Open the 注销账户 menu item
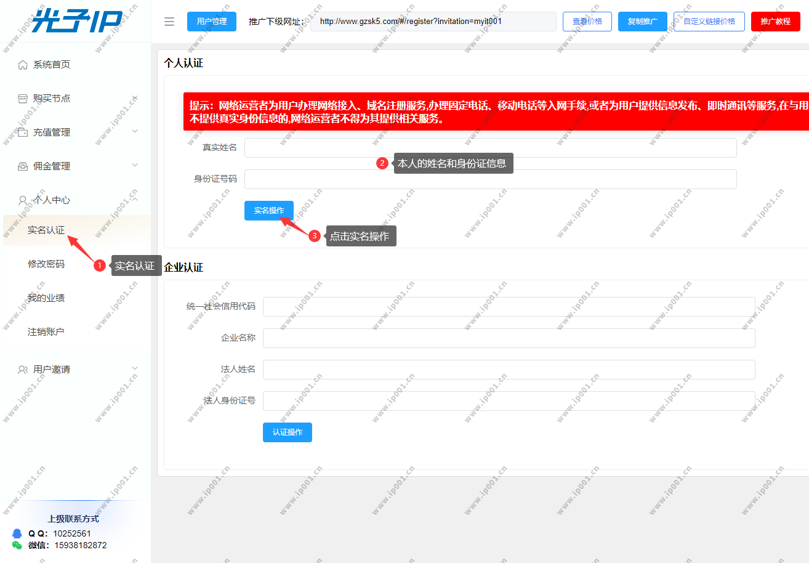The height and width of the screenshot is (563, 809). (x=46, y=332)
